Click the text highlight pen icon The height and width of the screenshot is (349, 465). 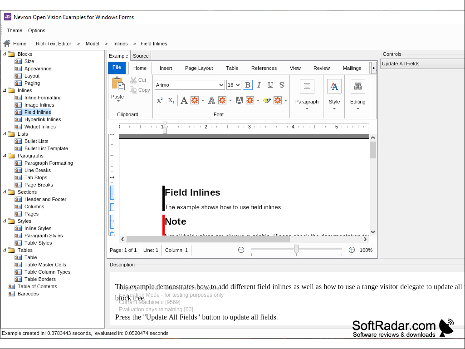(x=267, y=101)
